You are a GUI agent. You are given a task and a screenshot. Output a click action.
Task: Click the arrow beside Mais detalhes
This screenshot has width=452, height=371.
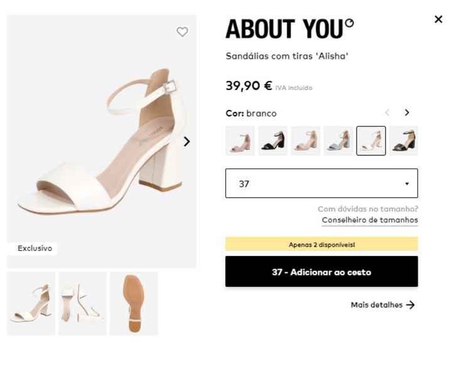pyautogui.click(x=411, y=305)
